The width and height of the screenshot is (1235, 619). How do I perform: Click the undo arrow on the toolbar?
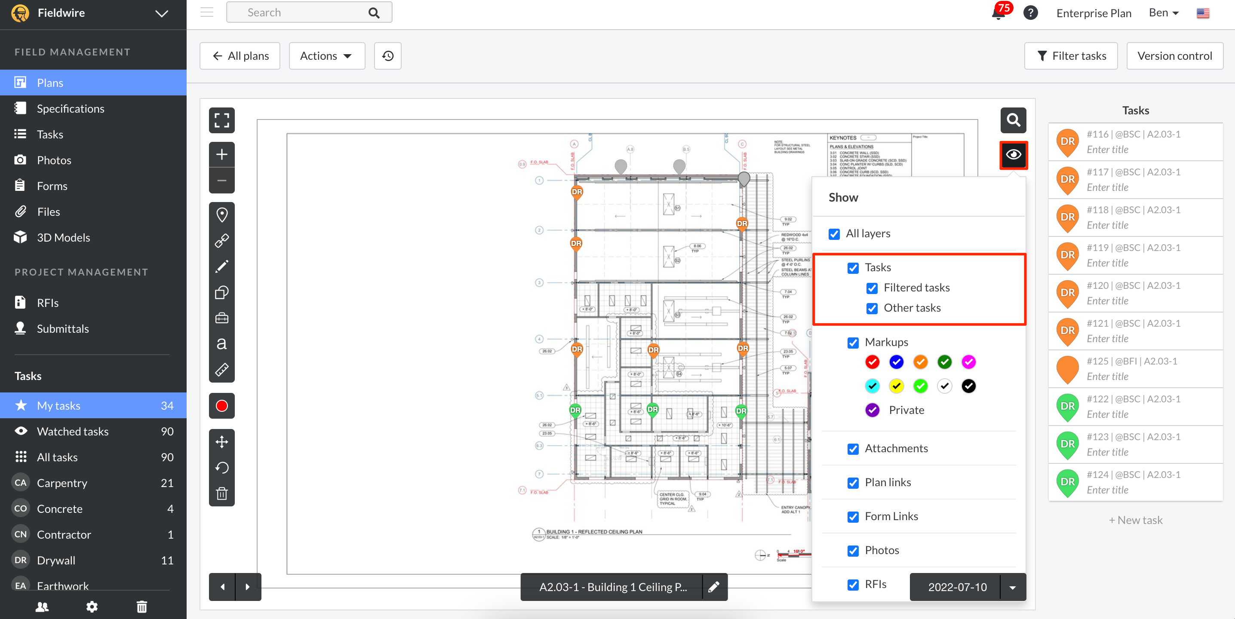click(221, 468)
